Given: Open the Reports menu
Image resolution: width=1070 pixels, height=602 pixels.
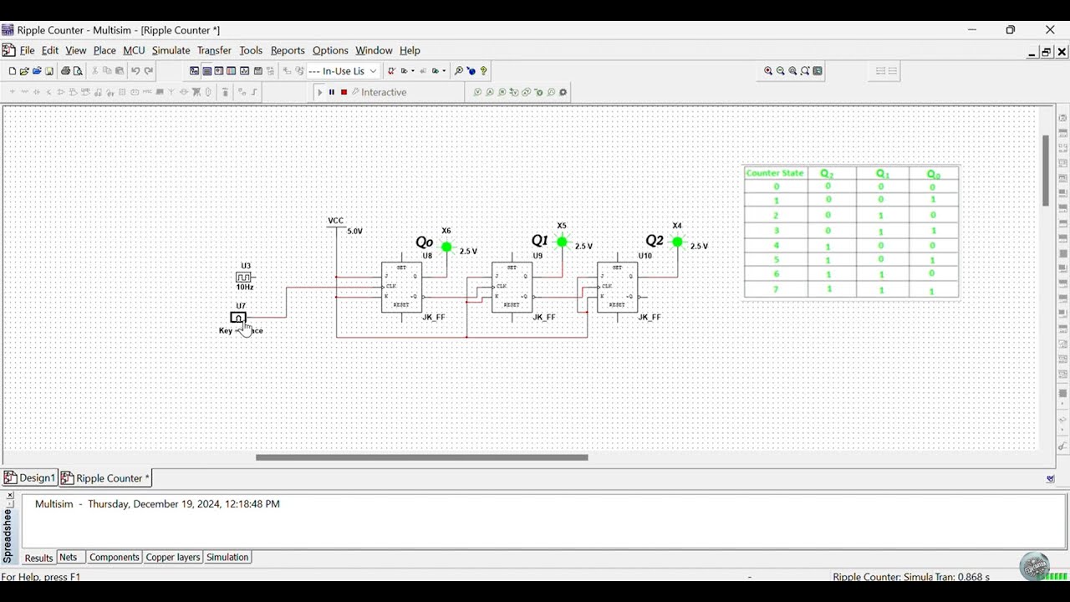Looking at the screenshot, I should point(288,50).
